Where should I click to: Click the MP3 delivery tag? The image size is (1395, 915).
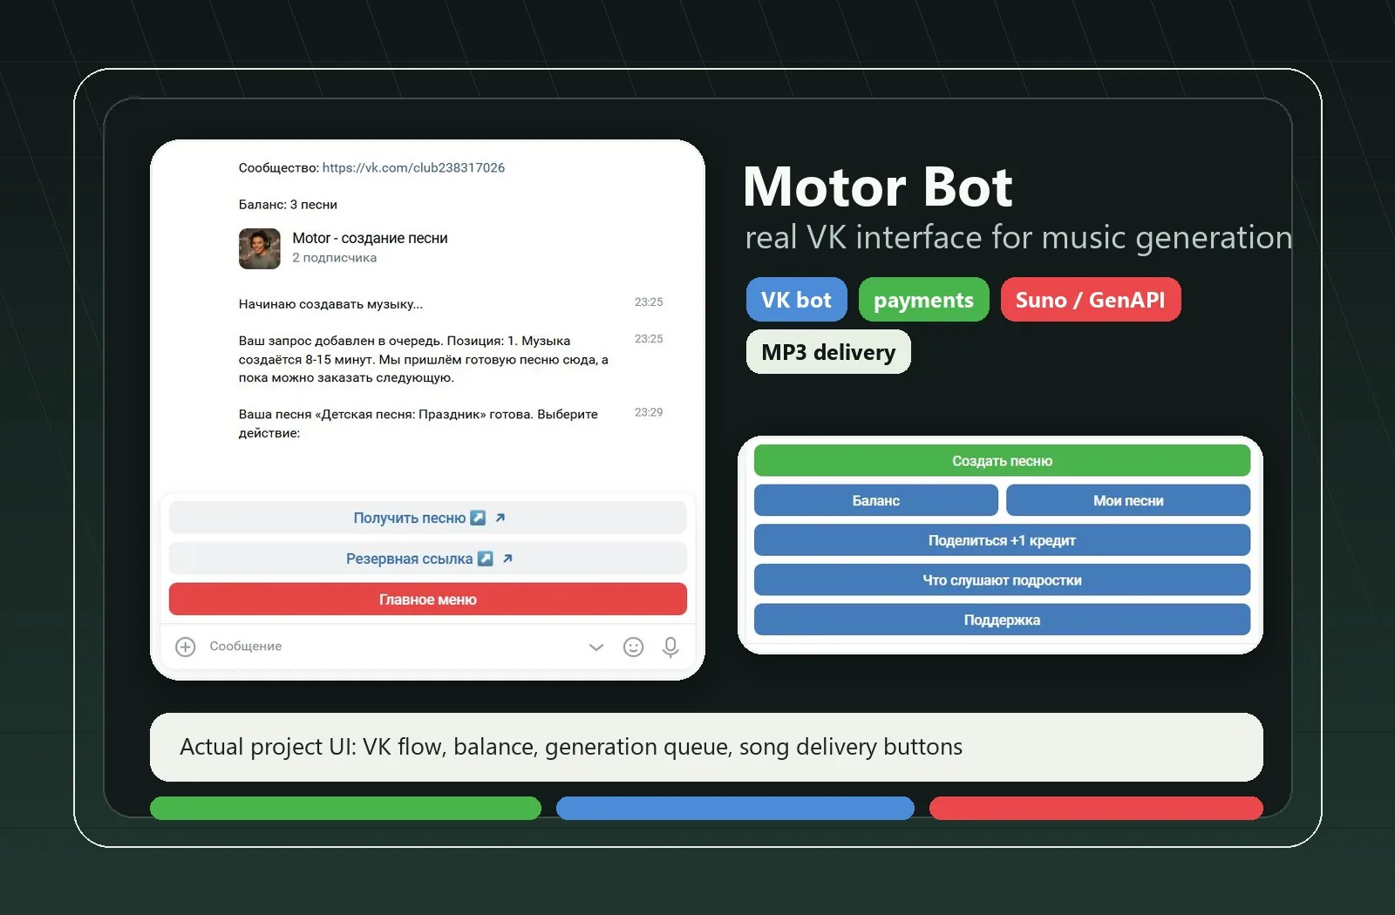point(828,352)
